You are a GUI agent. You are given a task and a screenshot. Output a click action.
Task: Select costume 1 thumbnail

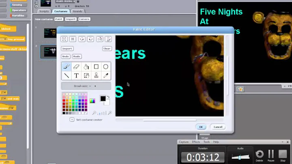coord(50,33)
